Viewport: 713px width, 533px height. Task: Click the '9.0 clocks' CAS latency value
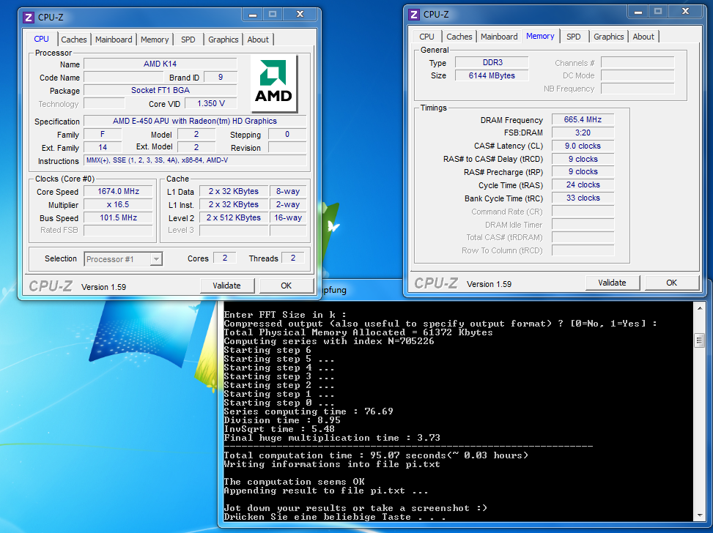[583, 146]
